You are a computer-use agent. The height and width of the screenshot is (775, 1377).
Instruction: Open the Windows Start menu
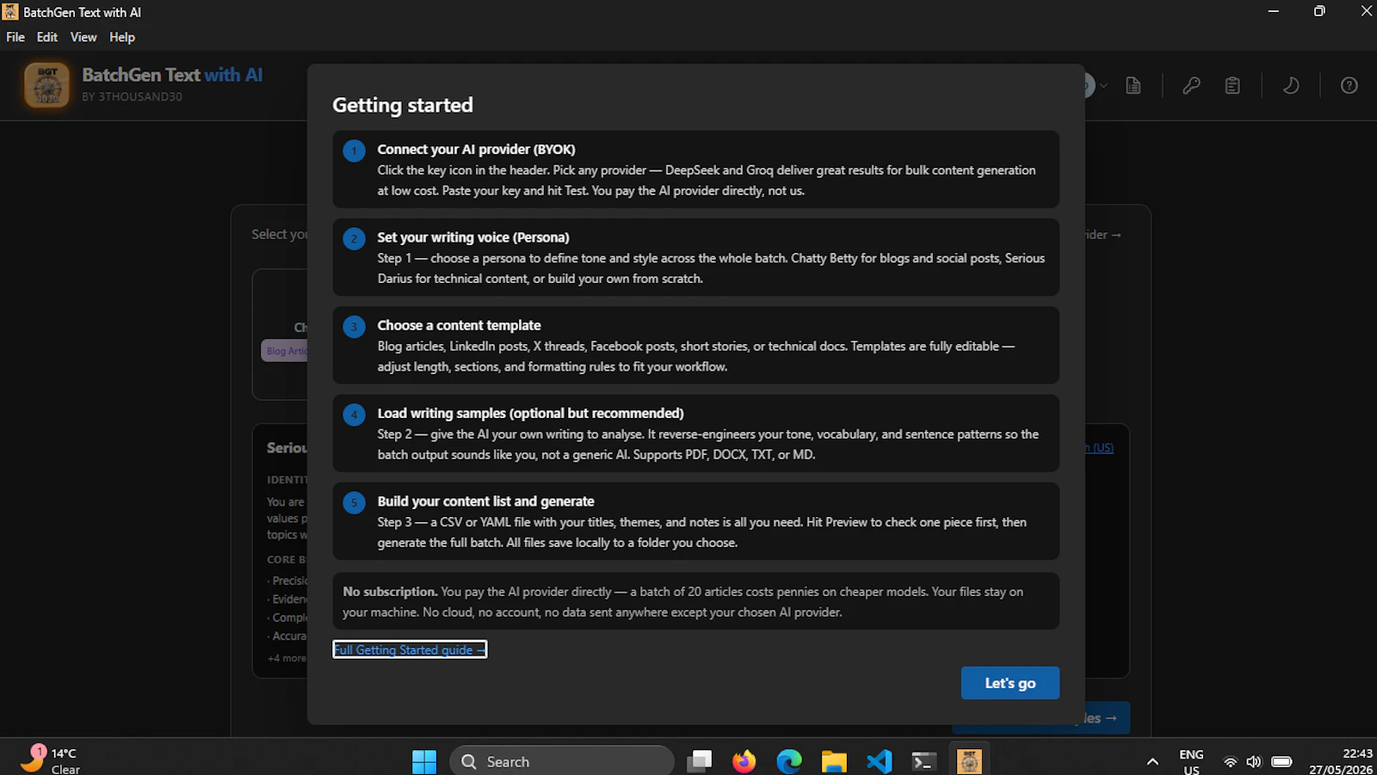424,761
